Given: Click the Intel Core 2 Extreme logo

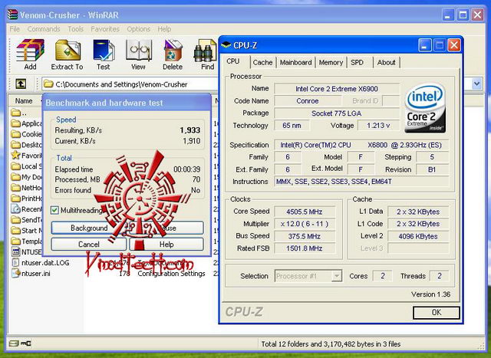Looking at the screenshot, I should (x=425, y=108).
